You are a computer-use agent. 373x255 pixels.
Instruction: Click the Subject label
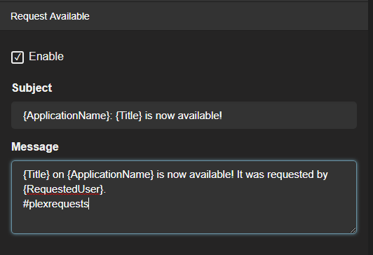32,88
